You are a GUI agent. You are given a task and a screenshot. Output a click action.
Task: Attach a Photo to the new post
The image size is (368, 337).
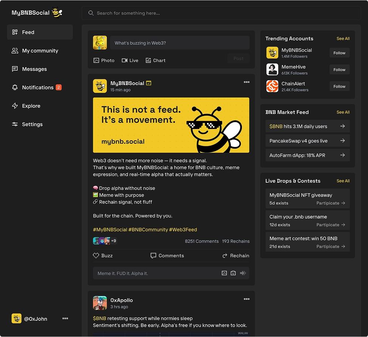pos(104,61)
